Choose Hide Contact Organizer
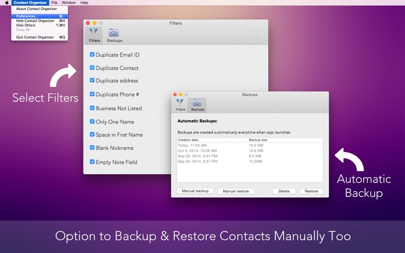This screenshot has height=253, width=405. (39, 21)
